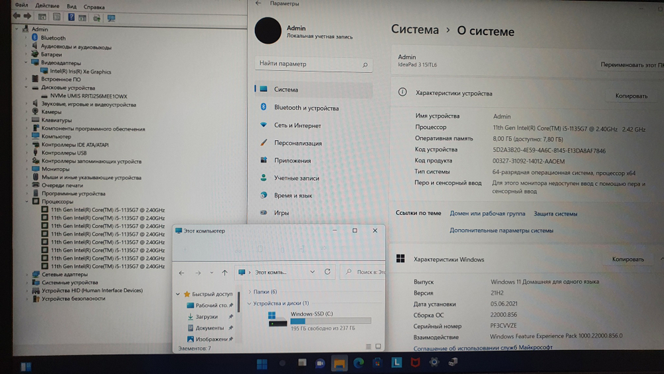This screenshot has height=374, width=664.
Task: Open the Справка menu in Device Manager
Action: 94,7
